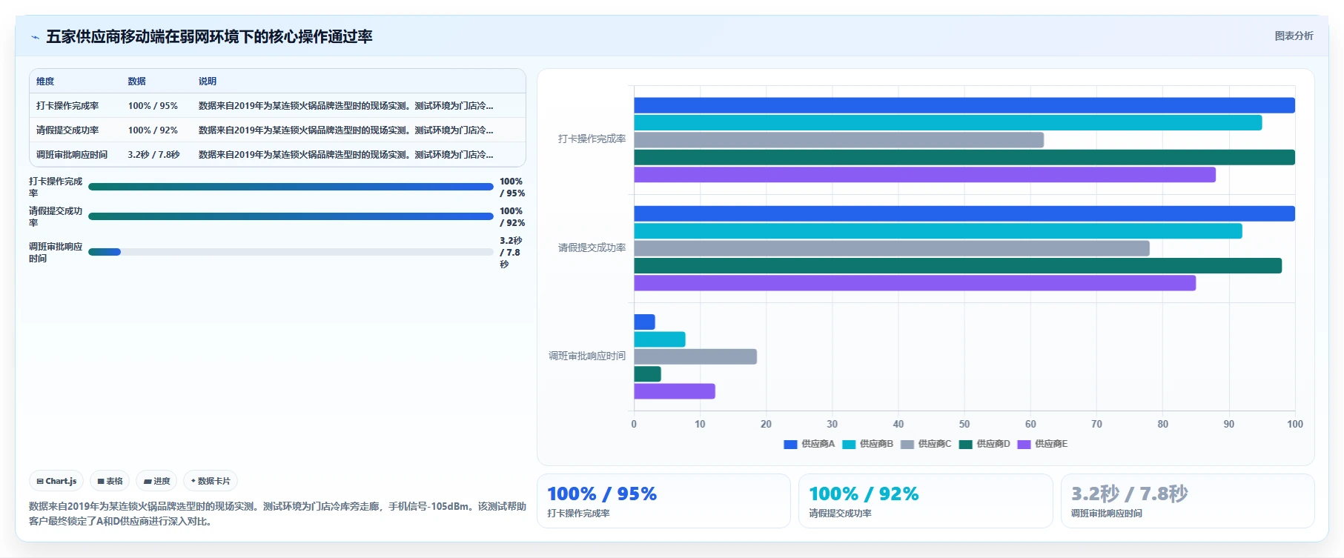Click 供应商C gray bar under 打卡操作完成率
This screenshot has height=558, width=1344.
[838, 140]
